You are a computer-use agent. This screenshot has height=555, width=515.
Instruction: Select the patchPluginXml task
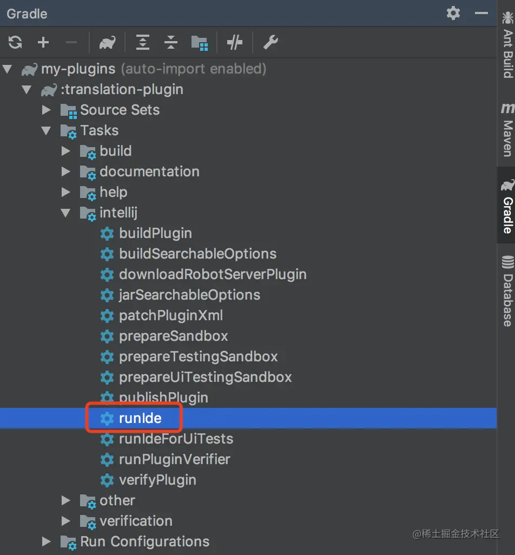[171, 315]
